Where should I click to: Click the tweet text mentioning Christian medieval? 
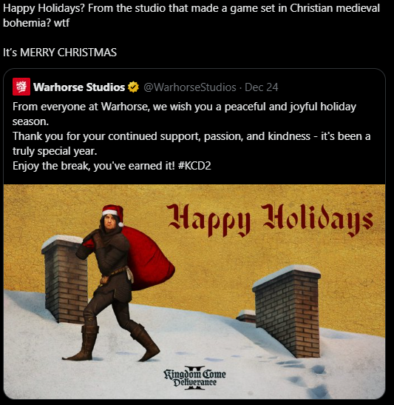tap(191, 16)
